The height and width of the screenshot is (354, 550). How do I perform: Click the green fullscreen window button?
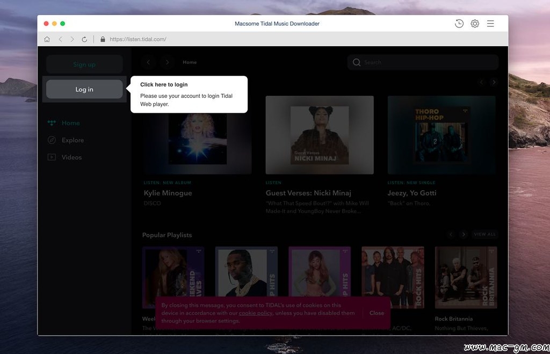click(62, 24)
